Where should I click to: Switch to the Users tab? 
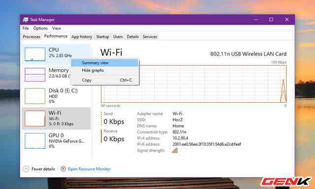click(x=118, y=37)
